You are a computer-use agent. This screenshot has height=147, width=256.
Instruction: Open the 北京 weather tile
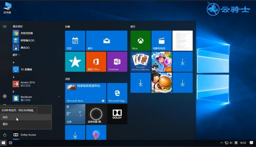[x=75, y=114]
